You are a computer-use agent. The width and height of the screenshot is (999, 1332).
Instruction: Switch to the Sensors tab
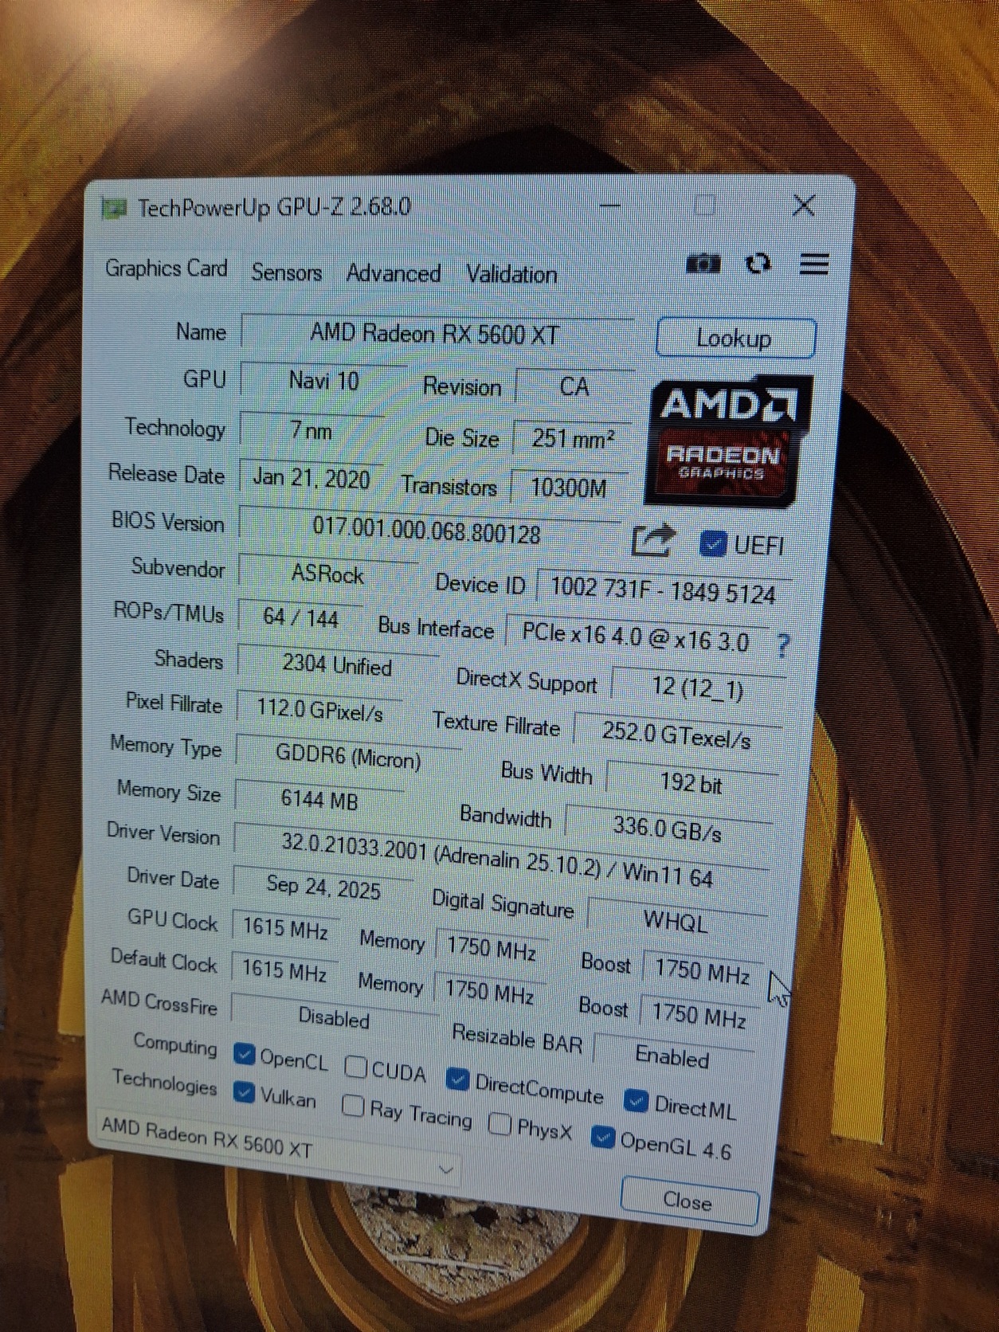pos(286,272)
